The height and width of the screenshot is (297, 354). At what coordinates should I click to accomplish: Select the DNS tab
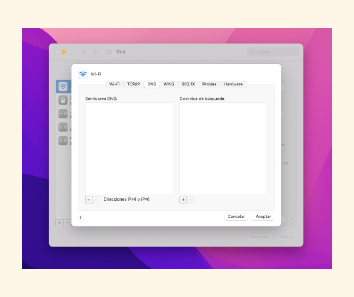[152, 84]
